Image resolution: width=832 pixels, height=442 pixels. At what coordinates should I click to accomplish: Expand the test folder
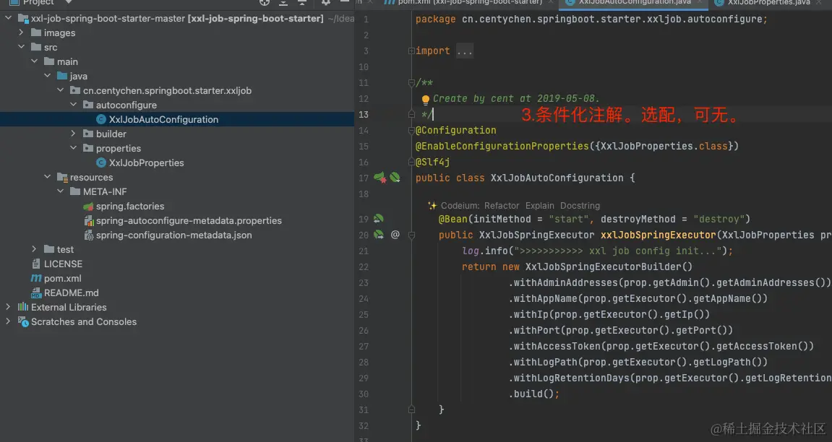point(34,249)
